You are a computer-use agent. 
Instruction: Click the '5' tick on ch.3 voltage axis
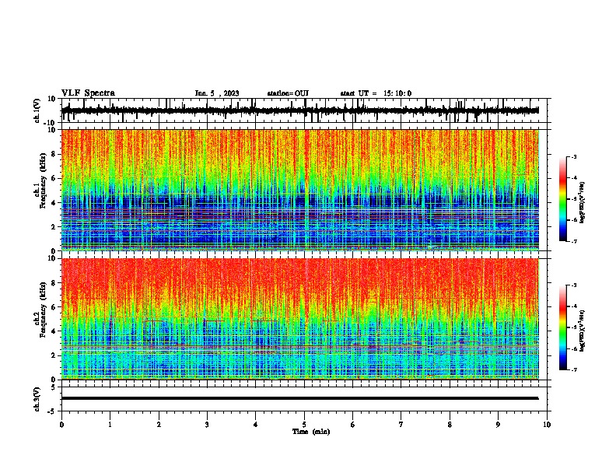[54, 387]
